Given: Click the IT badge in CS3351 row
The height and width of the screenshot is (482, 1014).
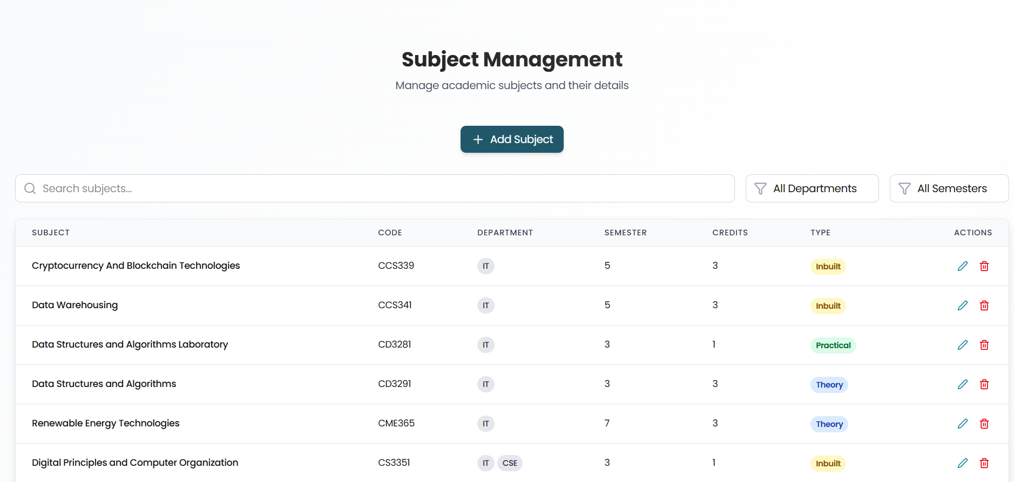Looking at the screenshot, I should [x=486, y=463].
